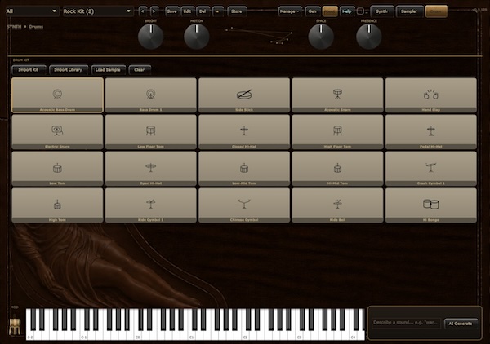The image size is (490, 344).
Task: Trigger the Bass Drum 1 pad
Action: point(151,95)
